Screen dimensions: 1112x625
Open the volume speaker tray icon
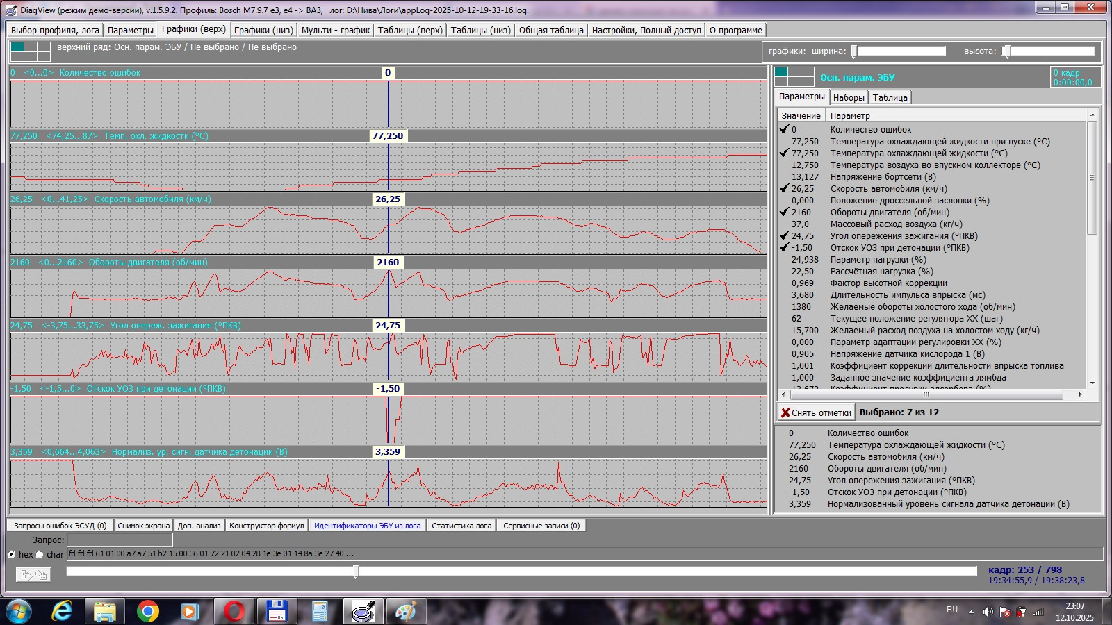coord(988,612)
